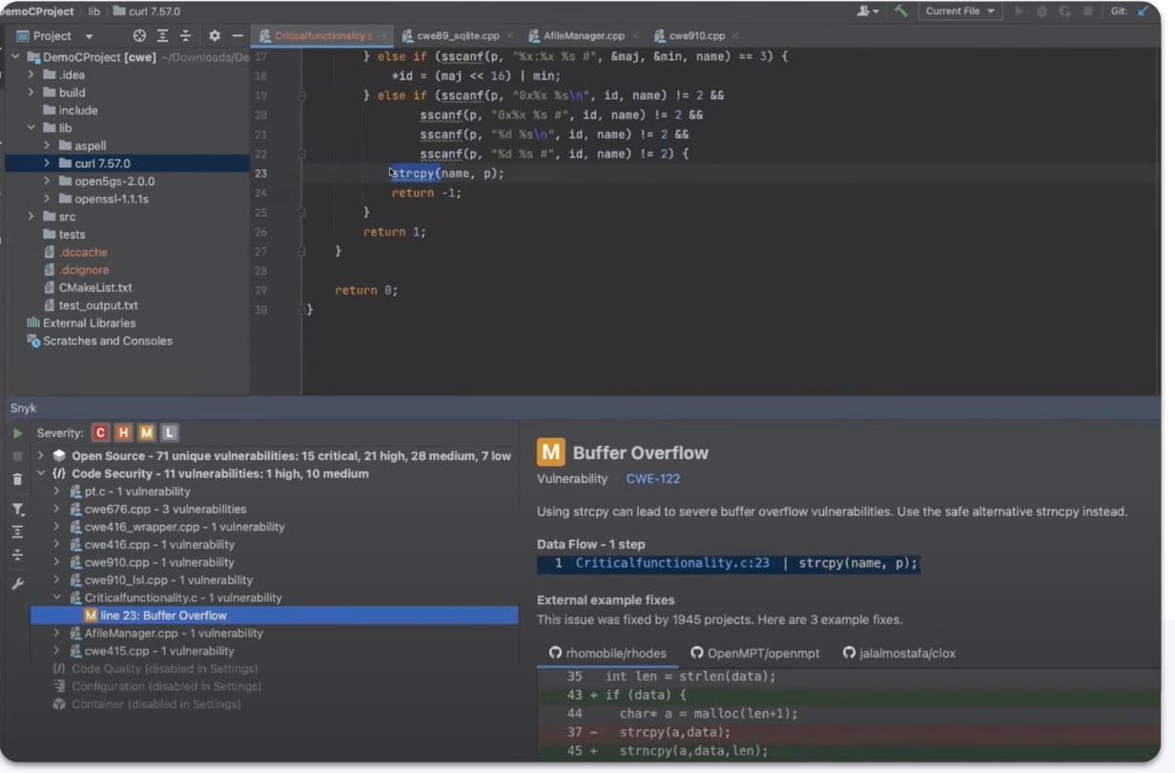Clear Snyk scan results with trash icon
The width and height of the screenshot is (1175, 773).
coord(17,480)
